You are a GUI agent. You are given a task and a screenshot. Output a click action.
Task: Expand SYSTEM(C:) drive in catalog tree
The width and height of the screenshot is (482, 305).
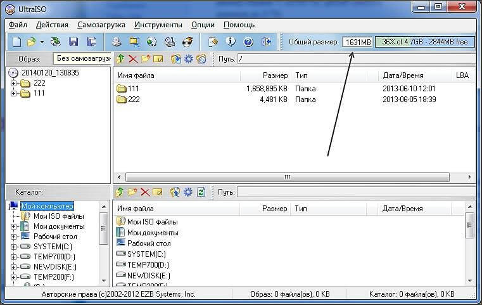click(13, 247)
